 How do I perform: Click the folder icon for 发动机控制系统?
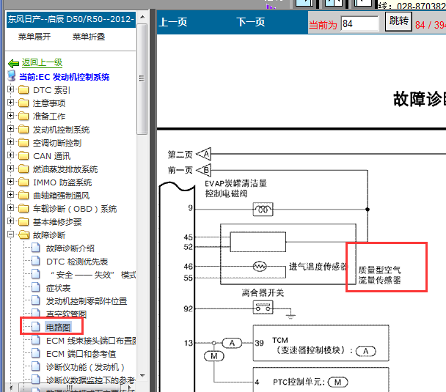pos(23,129)
